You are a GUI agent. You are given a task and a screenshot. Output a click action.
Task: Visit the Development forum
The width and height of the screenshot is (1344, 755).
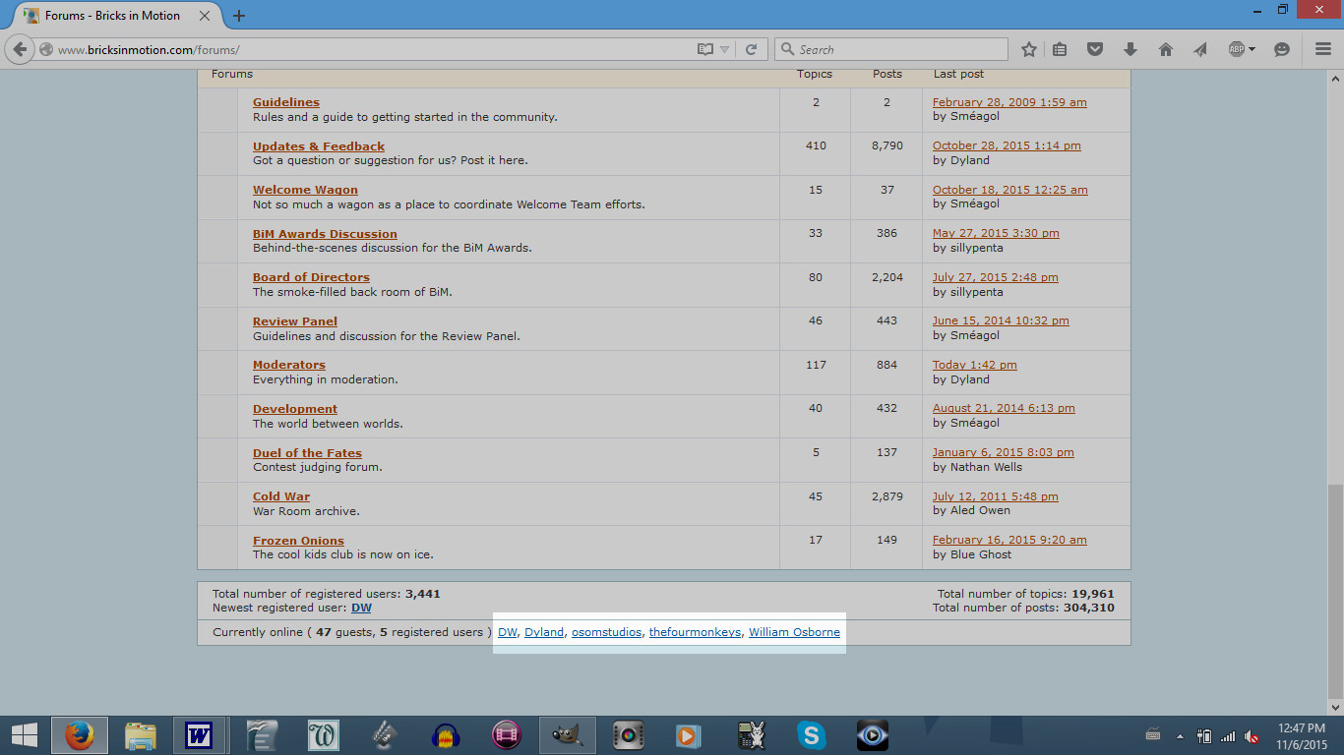click(295, 409)
